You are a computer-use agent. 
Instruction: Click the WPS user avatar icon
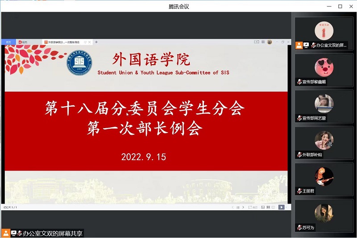click(x=270, y=42)
